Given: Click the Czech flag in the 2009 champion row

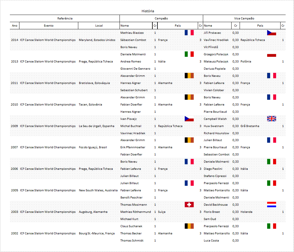Looking at the screenshot, I should tap(189, 119).
